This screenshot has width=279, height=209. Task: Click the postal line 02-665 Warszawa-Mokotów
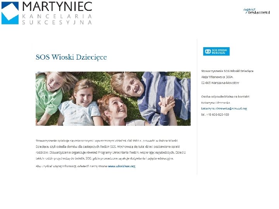[220, 83]
